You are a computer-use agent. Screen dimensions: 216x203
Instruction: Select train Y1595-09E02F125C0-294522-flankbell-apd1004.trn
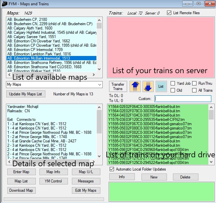pos(158,163)
